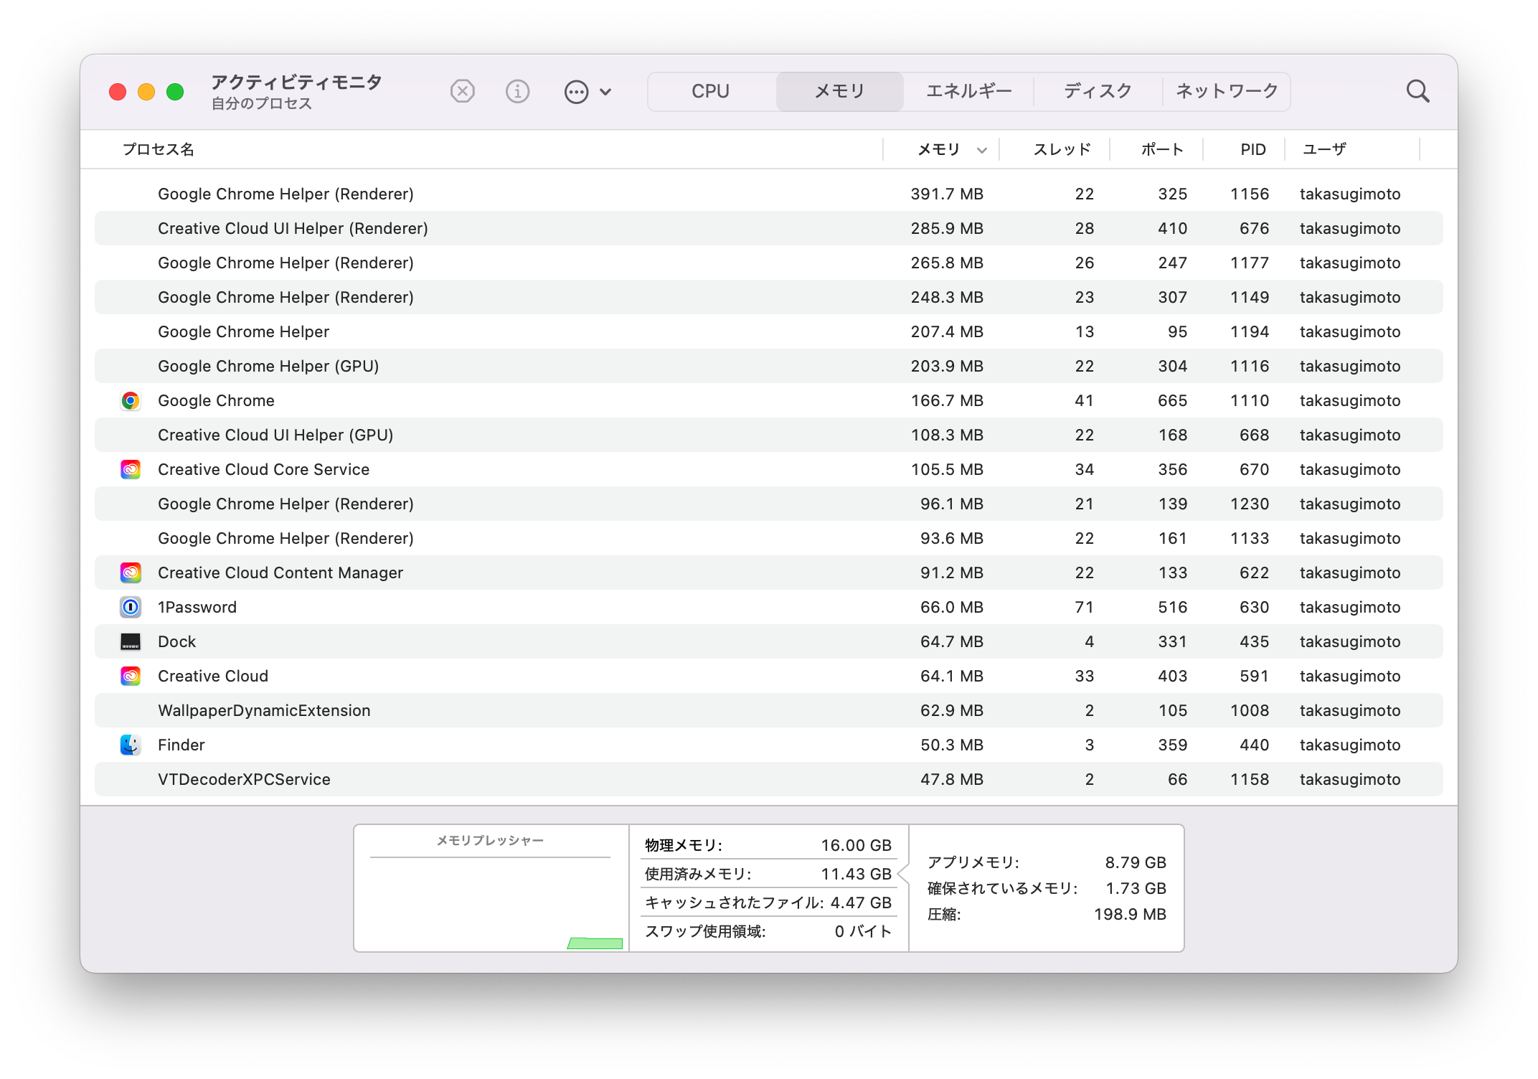The image size is (1538, 1079).
Task: Click the Creative Cloud app icon
Action: (x=130, y=676)
